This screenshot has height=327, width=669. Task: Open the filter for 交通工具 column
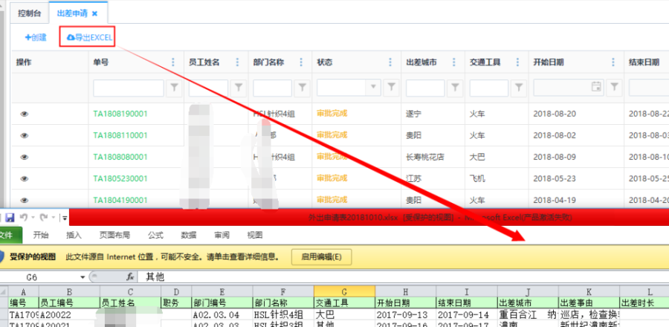pos(517,88)
